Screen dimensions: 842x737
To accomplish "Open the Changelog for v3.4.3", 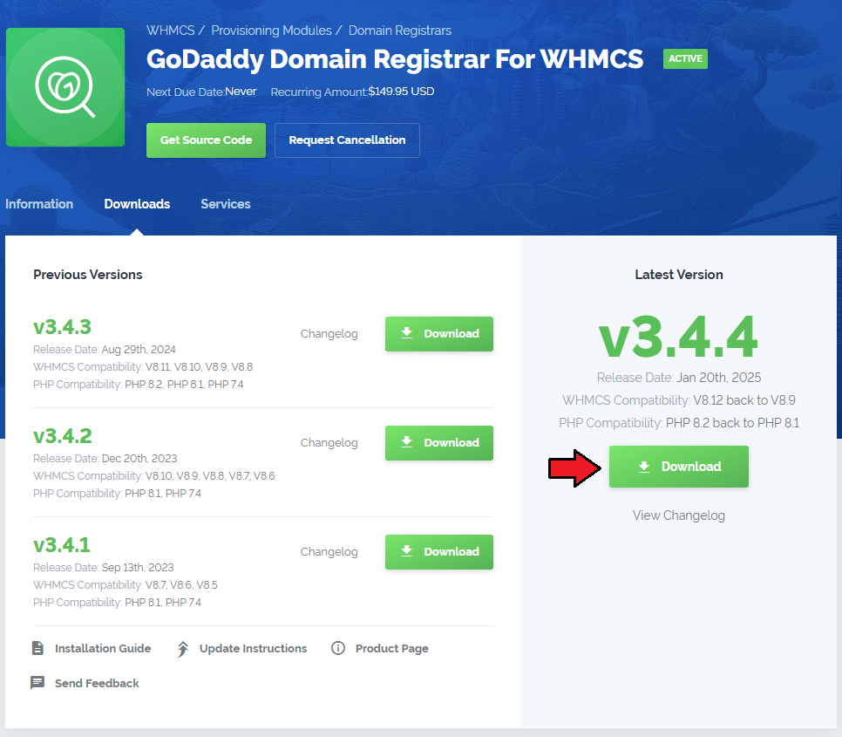I will click(329, 333).
